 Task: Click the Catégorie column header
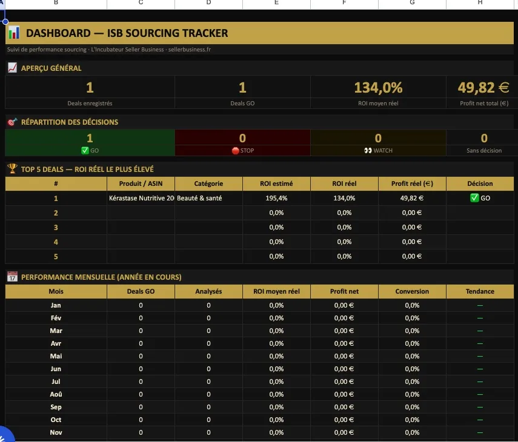click(x=208, y=183)
